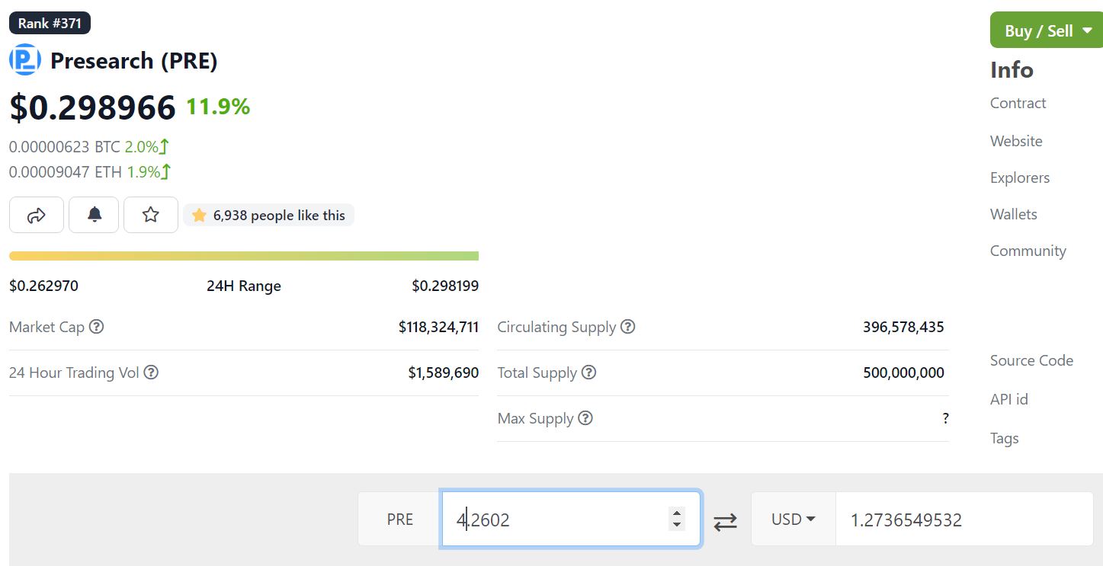This screenshot has height=566, width=1103.
Task: Click the share arrow icon button
Action: point(37,215)
